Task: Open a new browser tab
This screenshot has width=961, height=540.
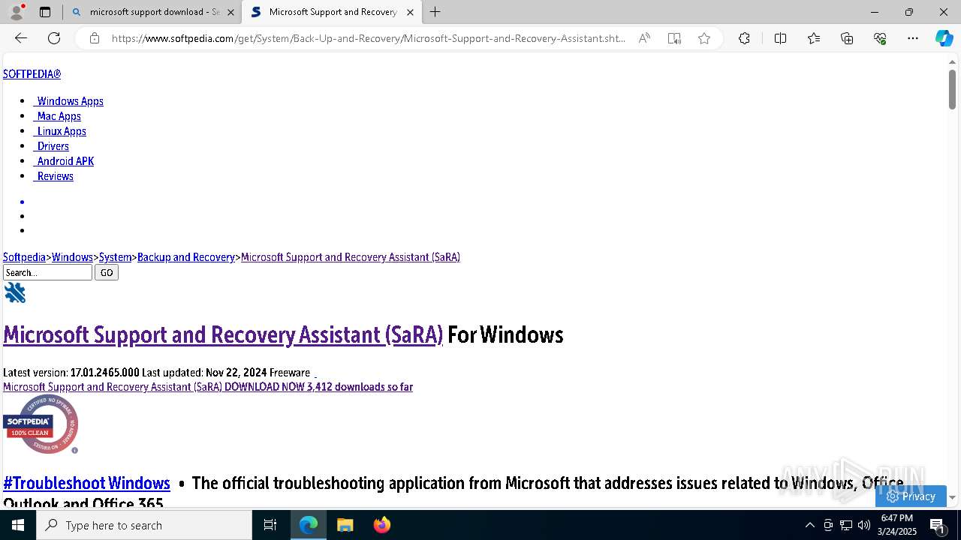Action: (435, 12)
